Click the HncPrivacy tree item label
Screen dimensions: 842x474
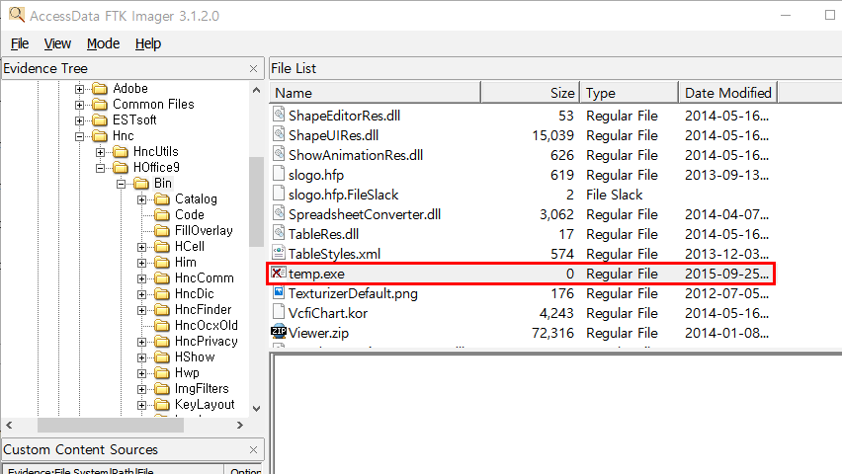pyautogui.click(x=207, y=342)
